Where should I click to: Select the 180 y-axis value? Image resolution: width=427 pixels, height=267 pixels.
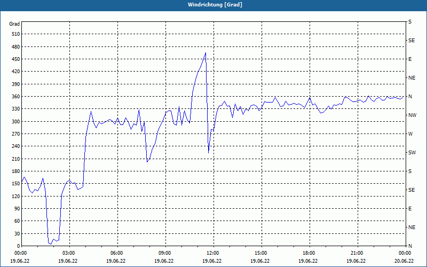pos(16,171)
